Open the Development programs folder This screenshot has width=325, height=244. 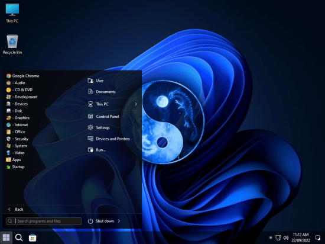22,97
